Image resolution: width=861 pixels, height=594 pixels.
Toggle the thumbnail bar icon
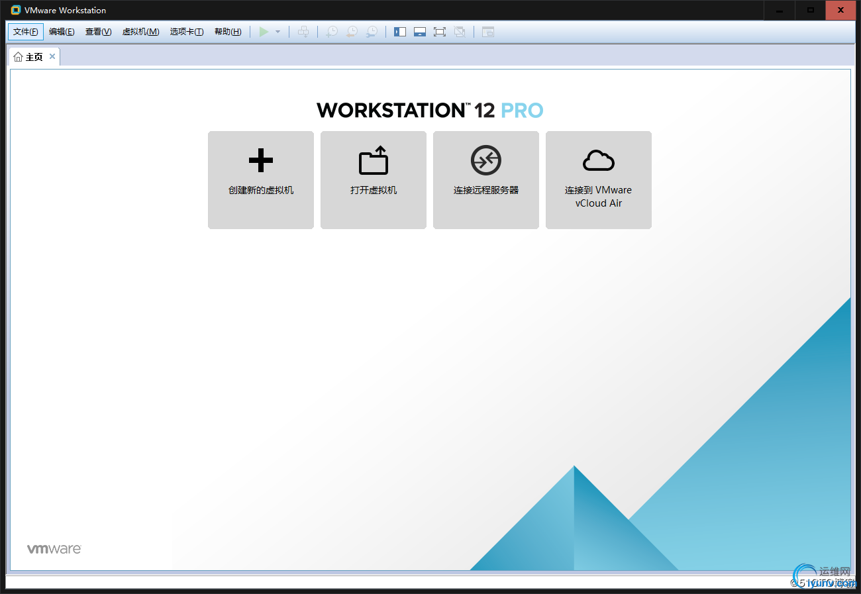click(420, 32)
